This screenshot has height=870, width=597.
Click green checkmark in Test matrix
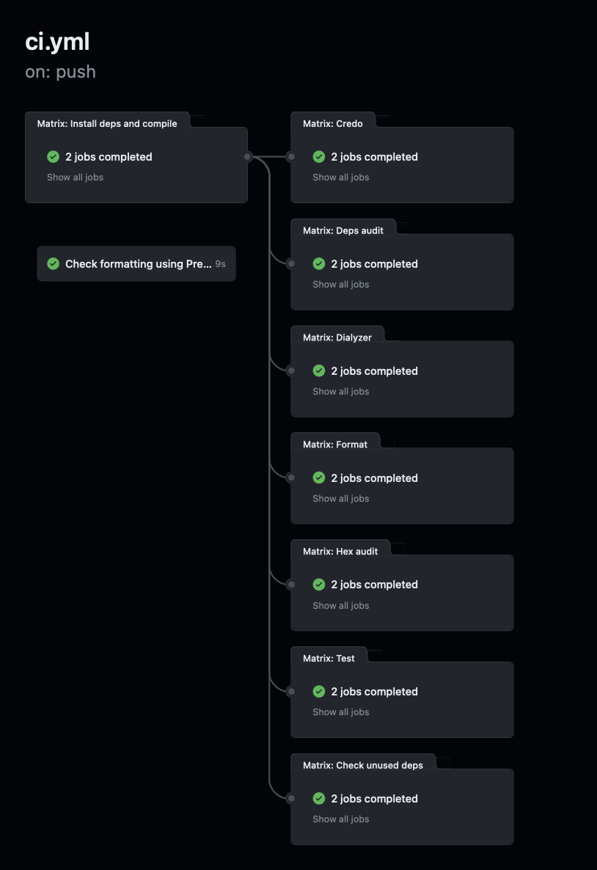(318, 692)
